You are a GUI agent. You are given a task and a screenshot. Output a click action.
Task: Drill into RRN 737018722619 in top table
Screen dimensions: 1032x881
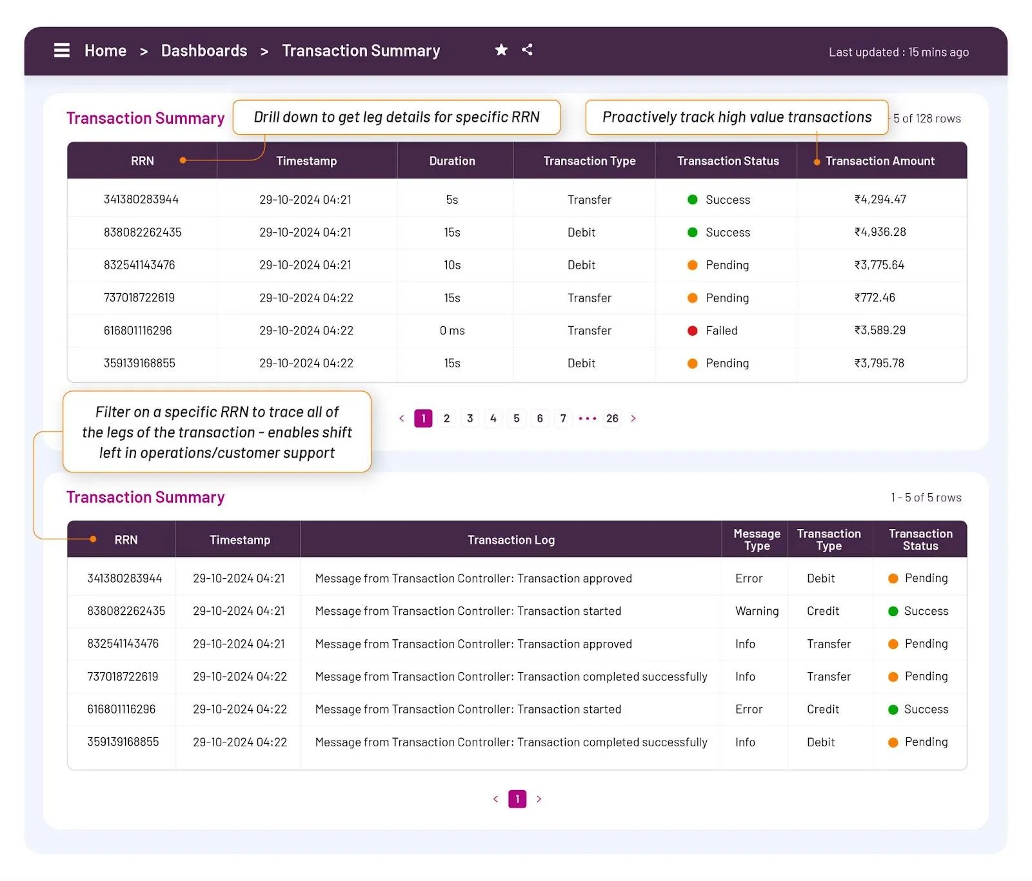pos(139,298)
